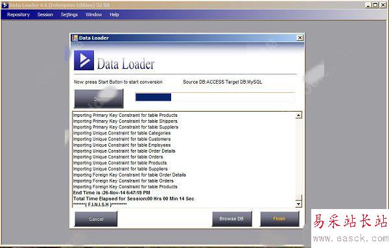Select log line 'Foreign Key Constraint for table Products'

125,187
